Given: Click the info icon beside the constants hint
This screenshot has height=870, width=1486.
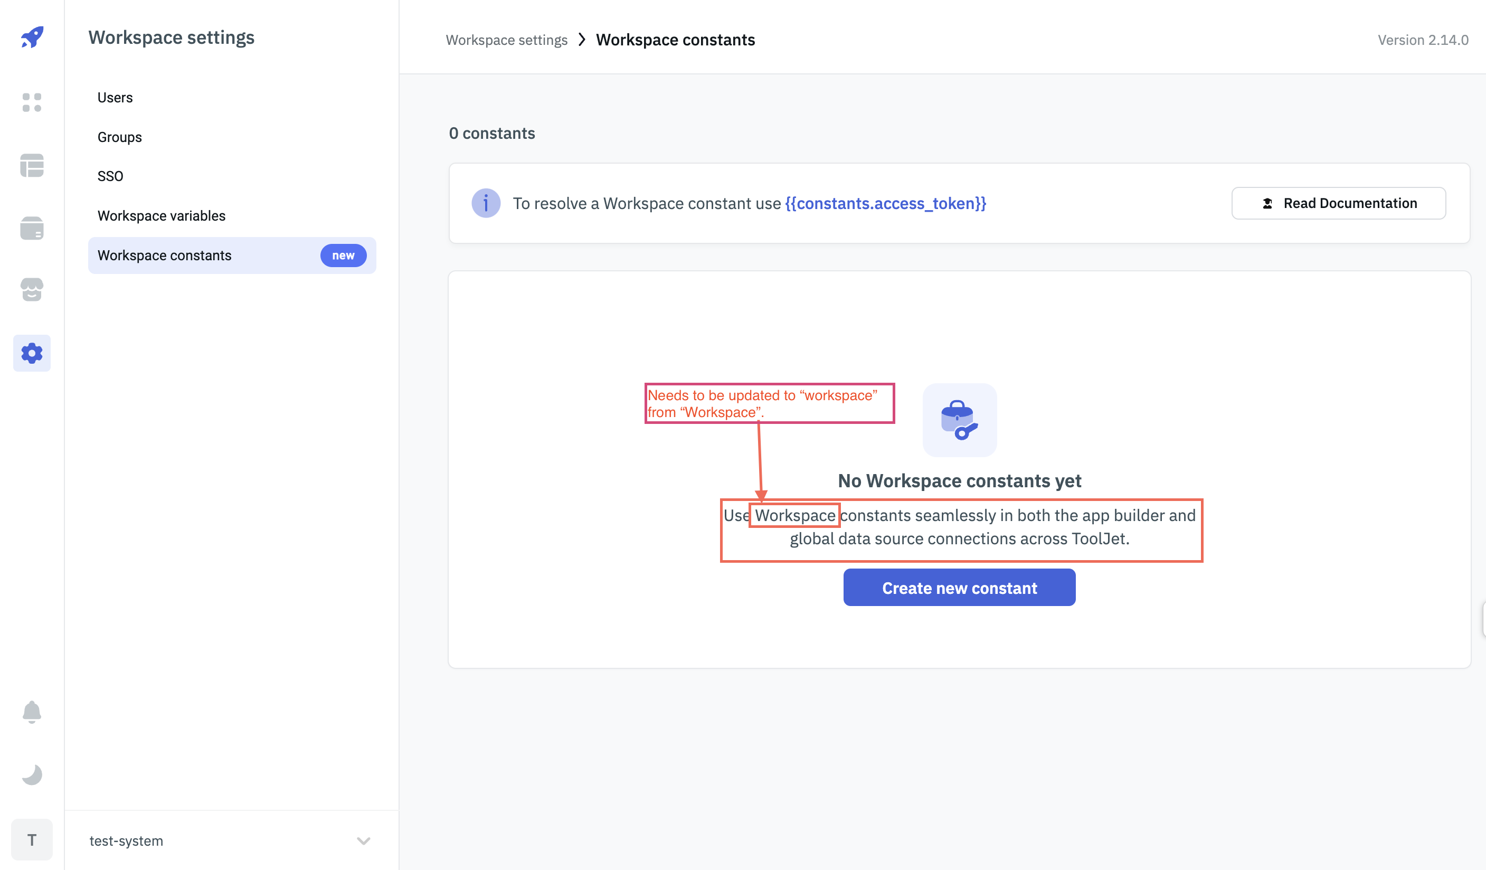Looking at the screenshot, I should 485,203.
